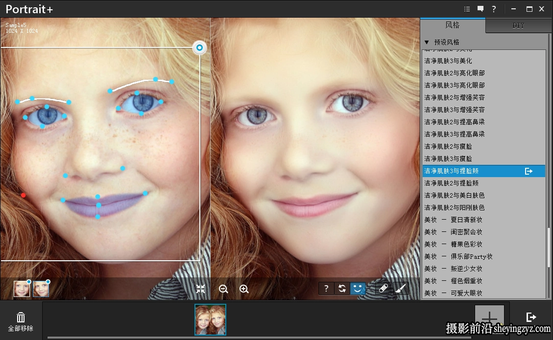Screen dimensions: 553x340
Task: Click export icon on selected 洁净肌肤3与提脸颊 row
Action: point(529,171)
